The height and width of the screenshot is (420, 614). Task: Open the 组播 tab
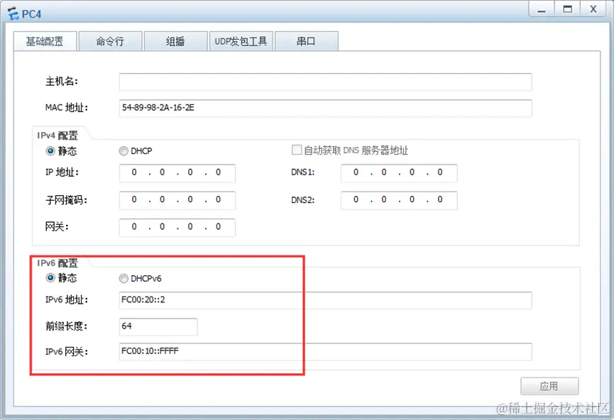[x=175, y=41]
